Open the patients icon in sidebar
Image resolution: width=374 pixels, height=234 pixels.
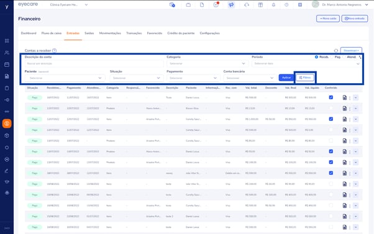pos(7,52)
